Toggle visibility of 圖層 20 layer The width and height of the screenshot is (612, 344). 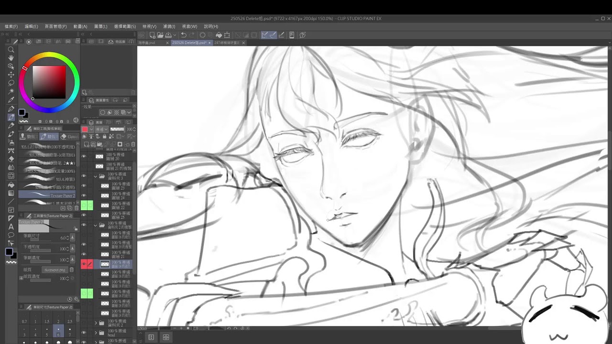coord(84,156)
